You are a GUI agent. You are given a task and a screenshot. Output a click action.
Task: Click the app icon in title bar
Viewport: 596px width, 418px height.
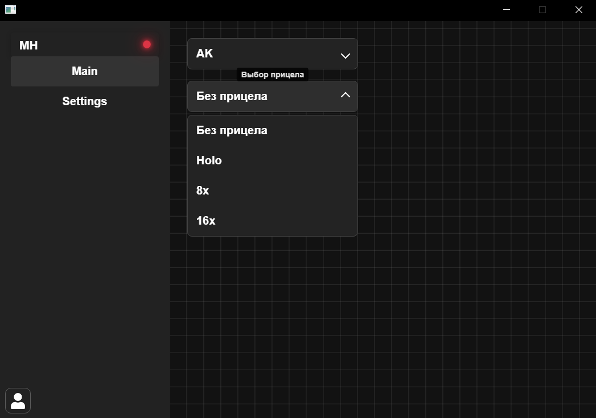pyautogui.click(x=10, y=10)
